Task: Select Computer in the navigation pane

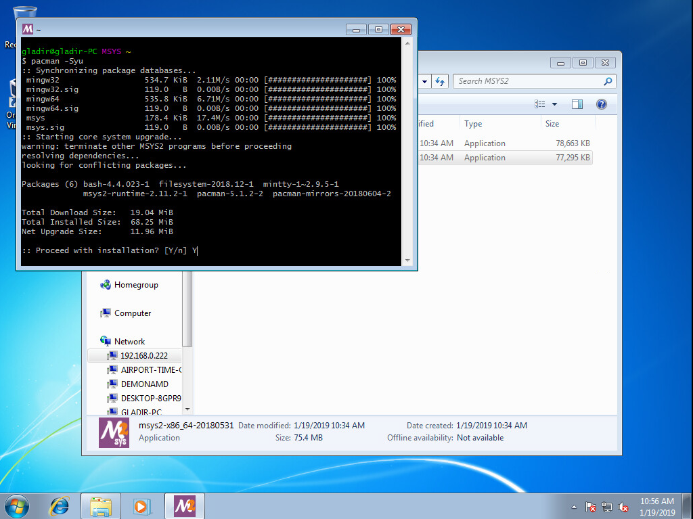Action: pos(133,313)
